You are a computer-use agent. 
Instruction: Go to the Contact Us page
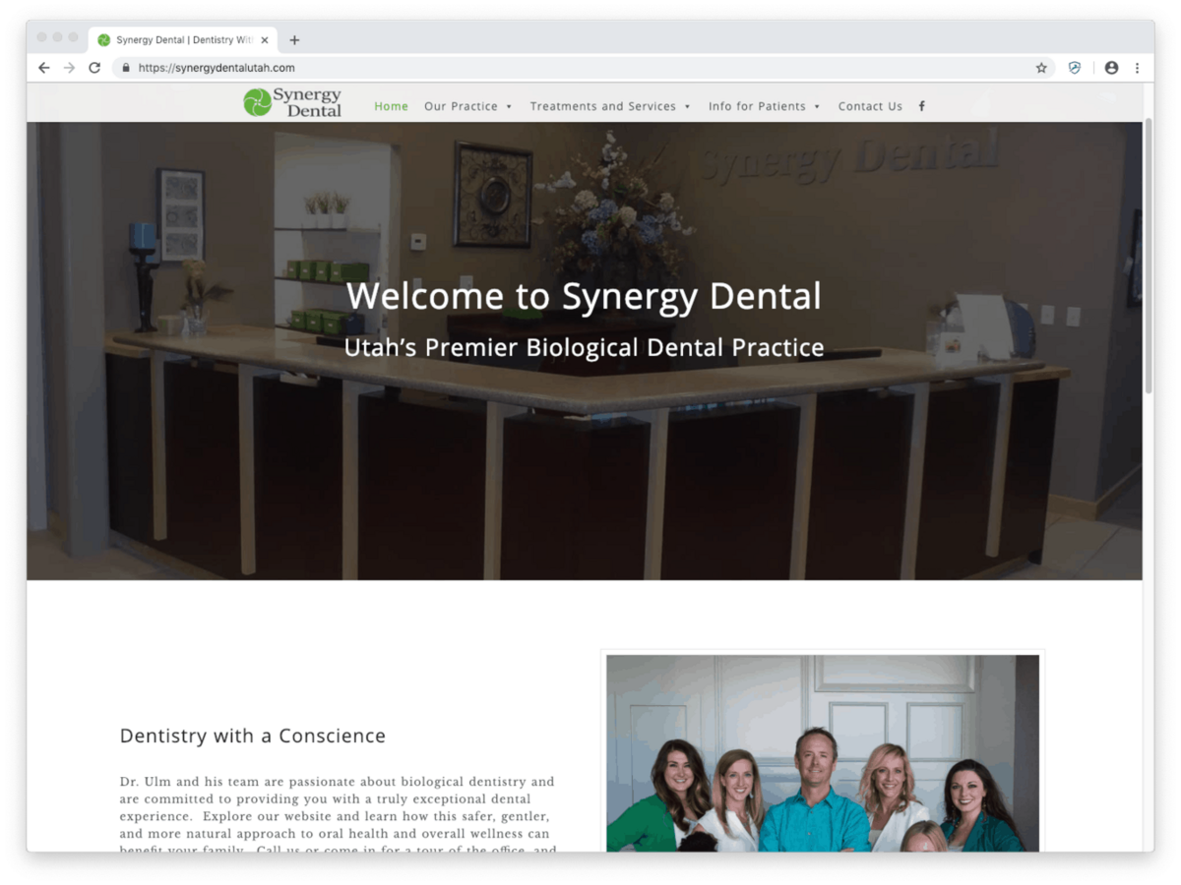[x=870, y=106]
